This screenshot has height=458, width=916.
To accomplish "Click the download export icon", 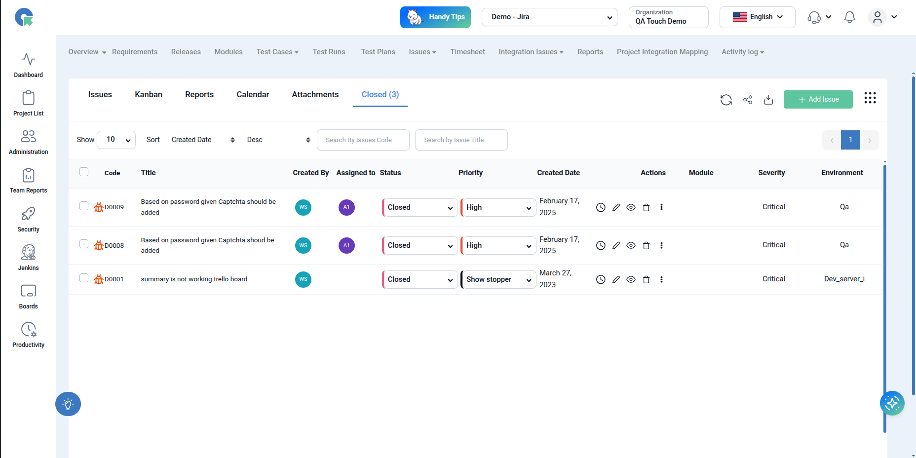I will click(x=768, y=100).
